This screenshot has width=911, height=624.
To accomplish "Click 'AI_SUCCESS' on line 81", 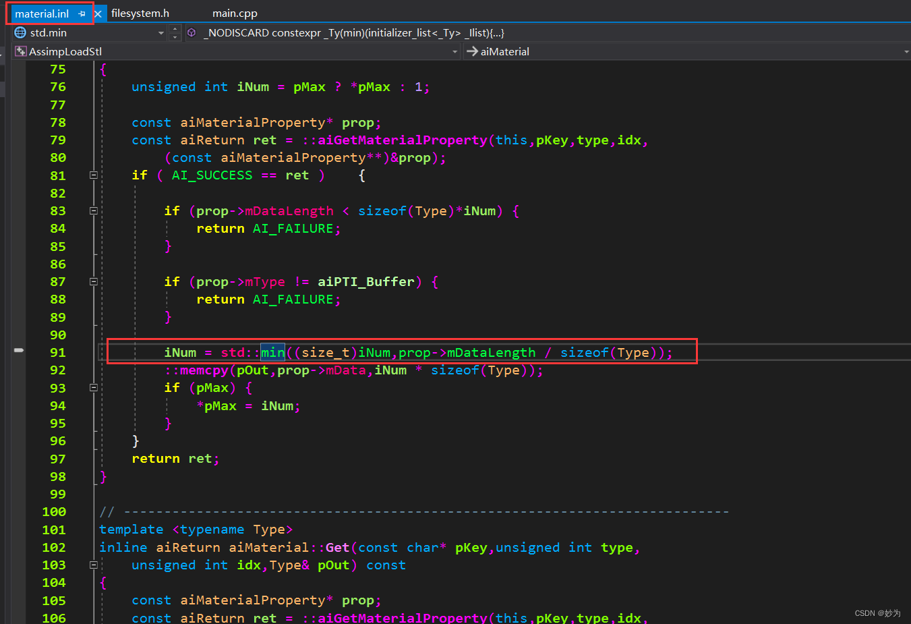I will [x=212, y=175].
